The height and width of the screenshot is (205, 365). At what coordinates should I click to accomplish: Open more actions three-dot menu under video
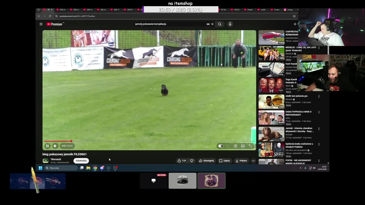click(253, 161)
